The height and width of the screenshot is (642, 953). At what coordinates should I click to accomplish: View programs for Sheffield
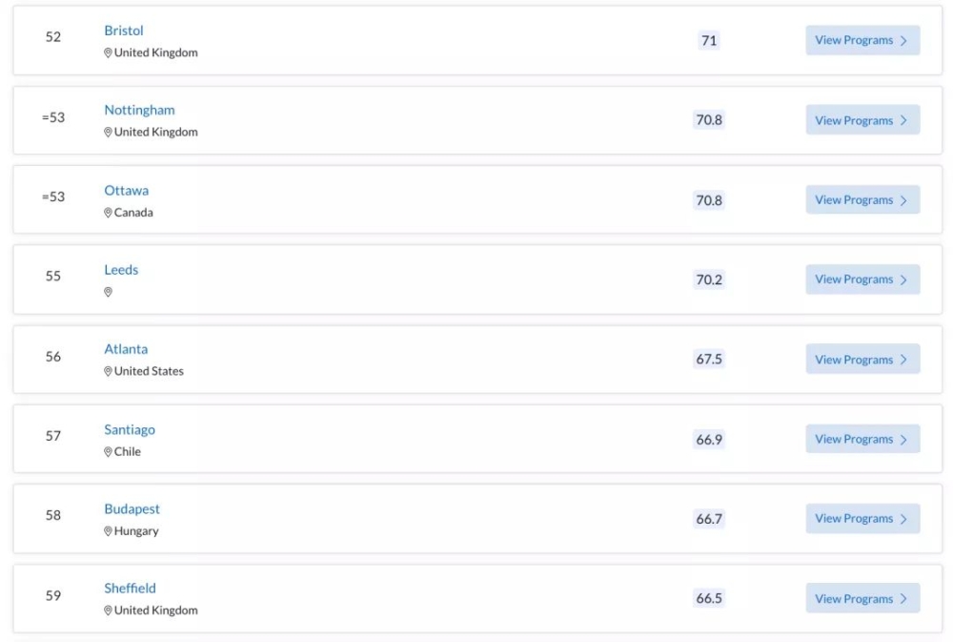tap(862, 598)
